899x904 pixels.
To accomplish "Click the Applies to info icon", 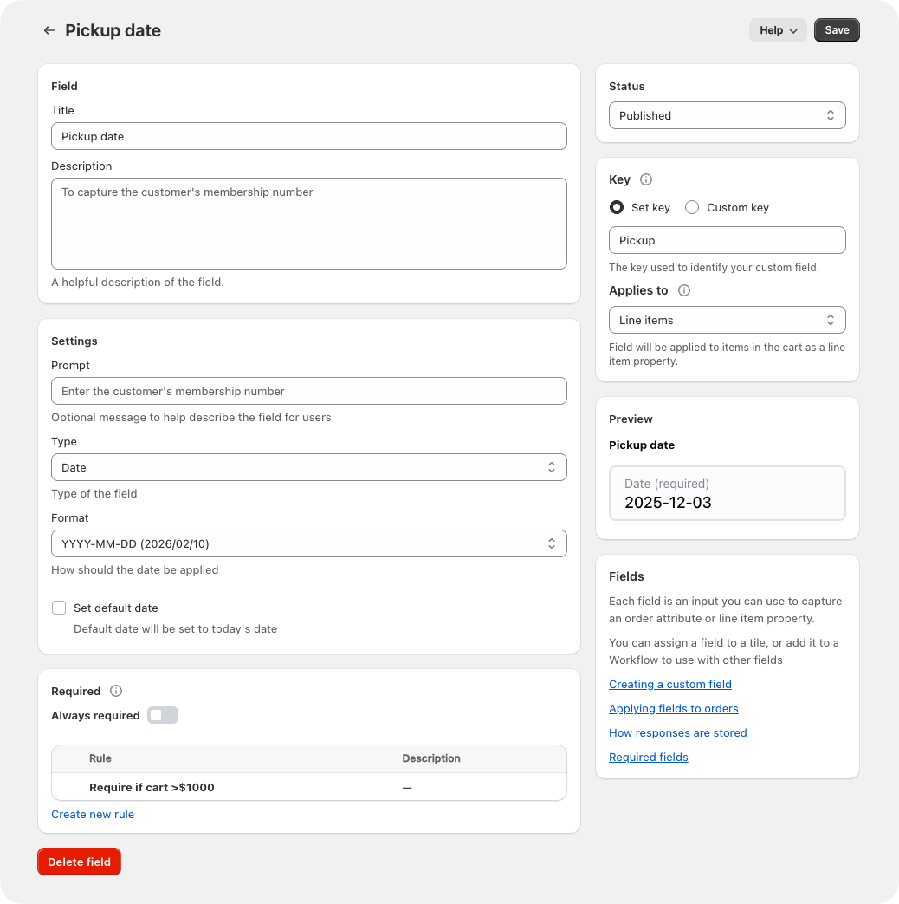I will click(x=684, y=290).
